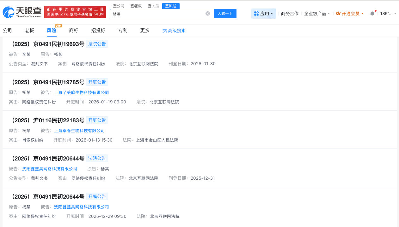Screen dimensions: 399x227
Task: Click the crown icon beside 开通会员
Action: (x=339, y=14)
